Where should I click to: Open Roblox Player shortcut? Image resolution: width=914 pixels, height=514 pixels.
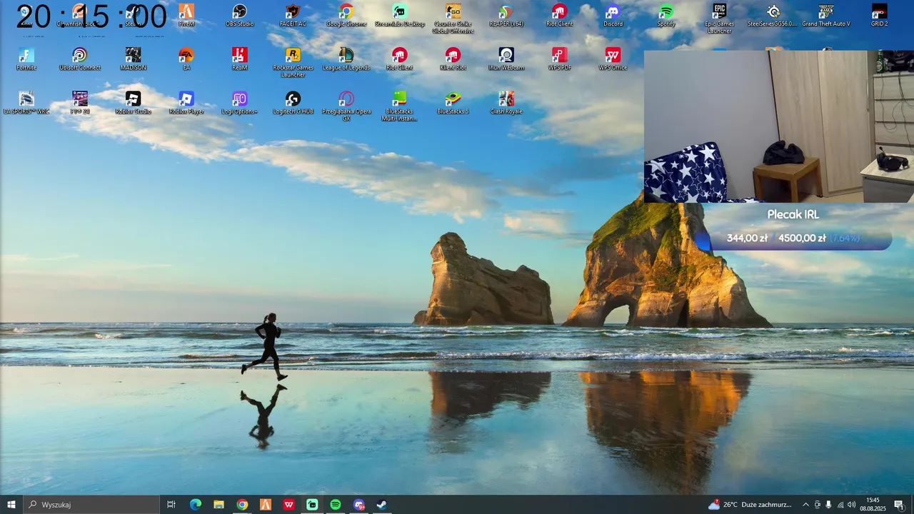tap(186, 103)
